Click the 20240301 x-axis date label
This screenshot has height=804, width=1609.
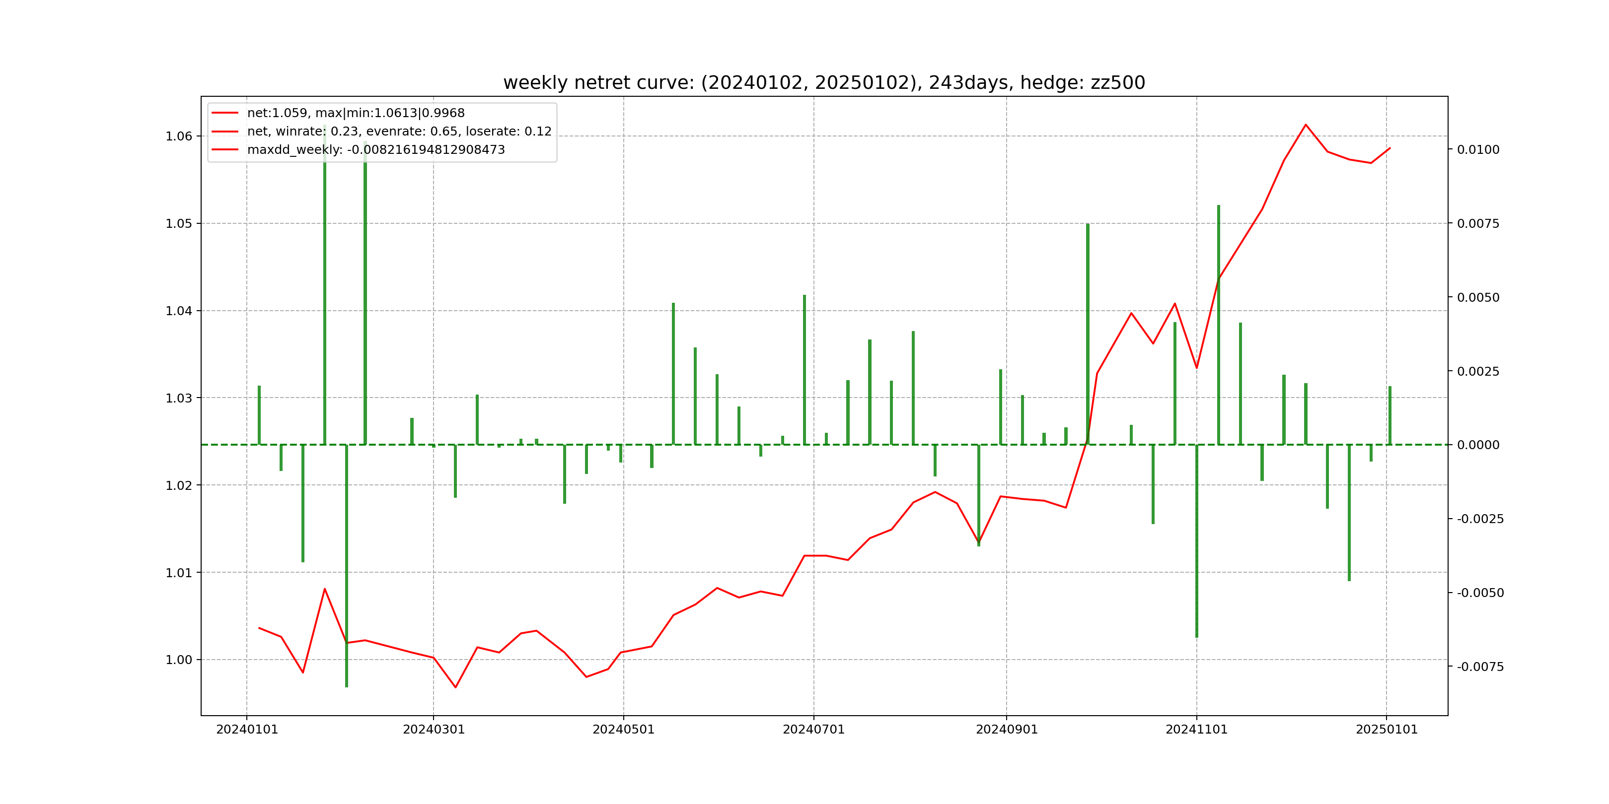click(434, 730)
